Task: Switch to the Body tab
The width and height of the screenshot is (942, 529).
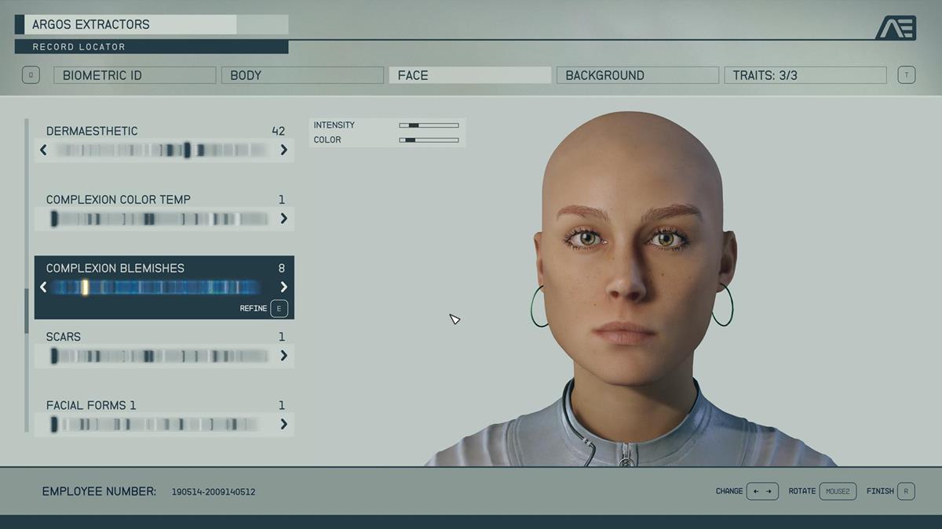Action: click(x=302, y=74)
